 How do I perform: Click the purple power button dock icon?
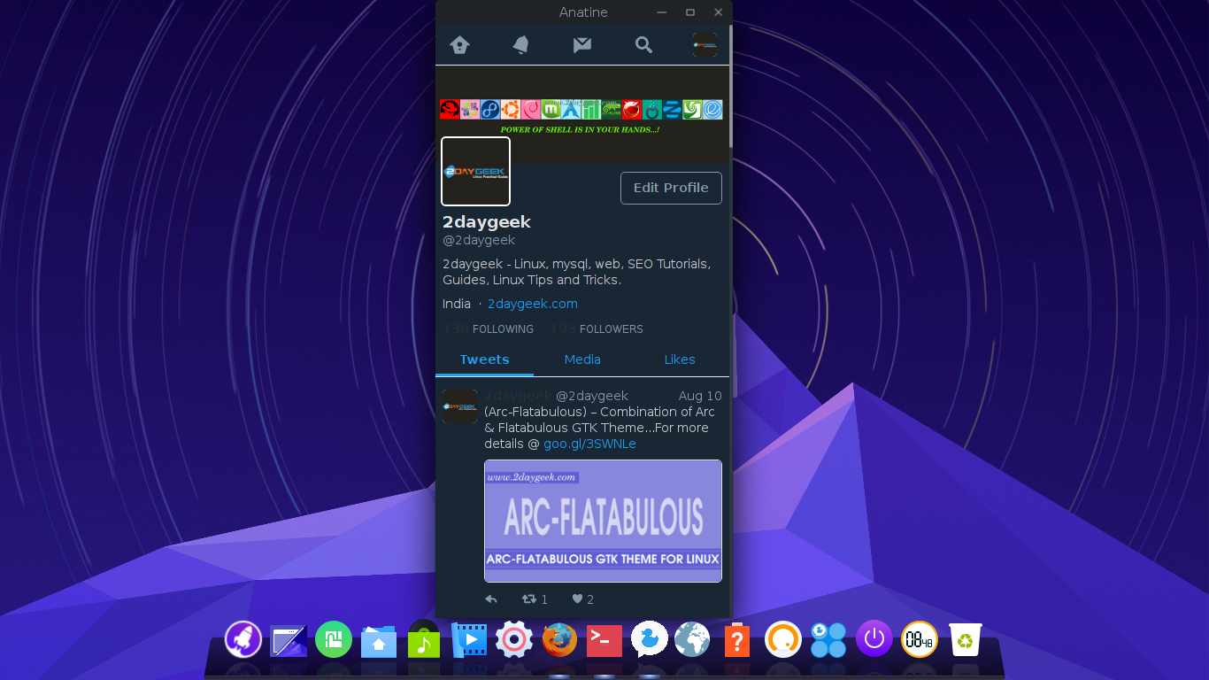pos(874,638)
